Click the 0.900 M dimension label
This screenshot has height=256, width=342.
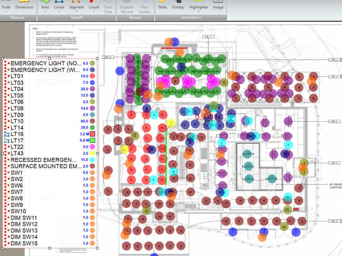pyautogui.click(x=208, y=117)
